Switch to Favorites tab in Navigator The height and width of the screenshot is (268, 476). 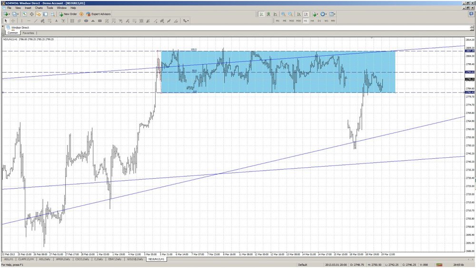pos(28,33)
